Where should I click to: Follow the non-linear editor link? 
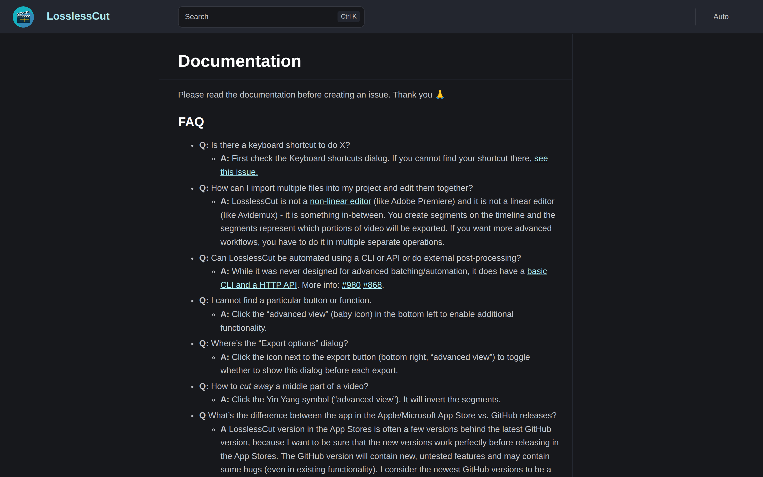(340, 201)
